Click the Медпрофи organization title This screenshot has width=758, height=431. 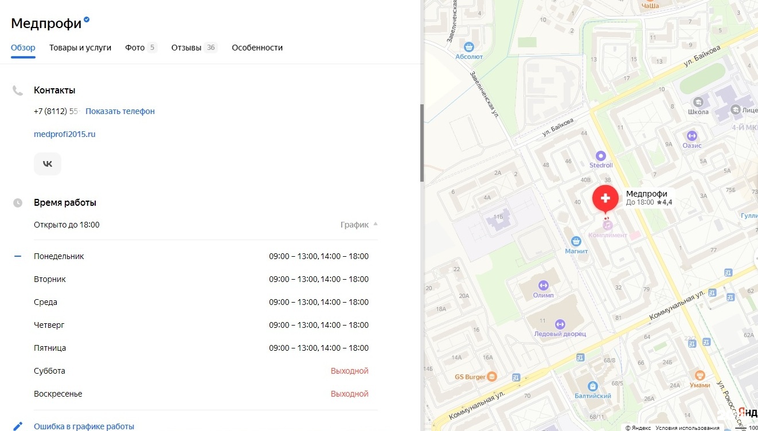point(46,23)
